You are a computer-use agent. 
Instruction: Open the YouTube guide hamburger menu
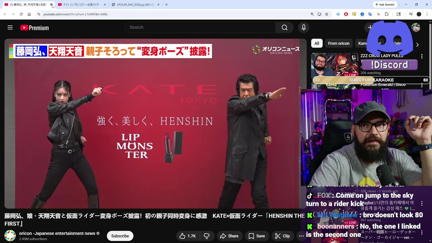[10, 28]
